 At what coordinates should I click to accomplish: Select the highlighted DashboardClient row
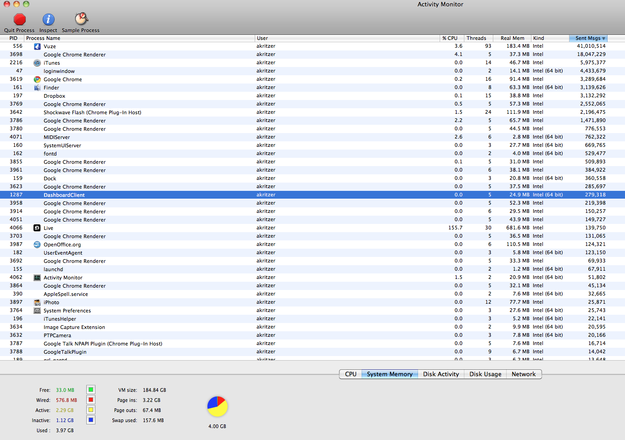click(x=312, y=195)
